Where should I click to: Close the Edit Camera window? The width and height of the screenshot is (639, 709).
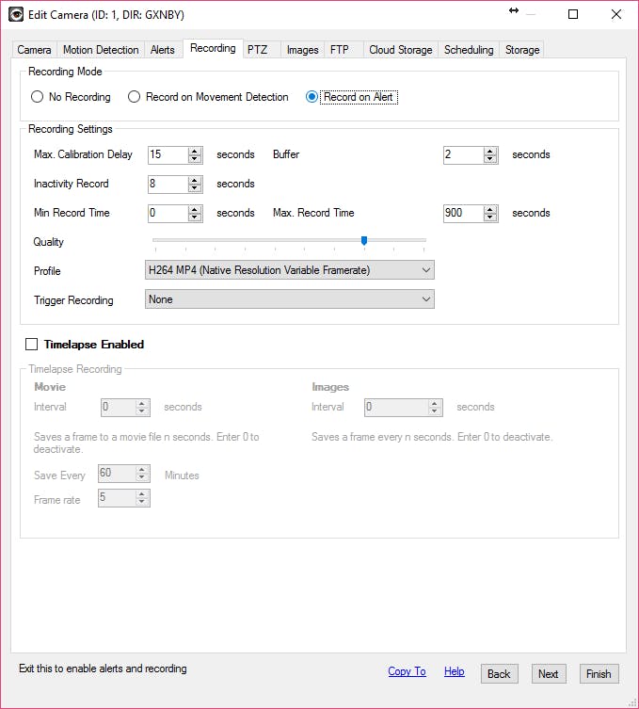(x=616, y=14)
